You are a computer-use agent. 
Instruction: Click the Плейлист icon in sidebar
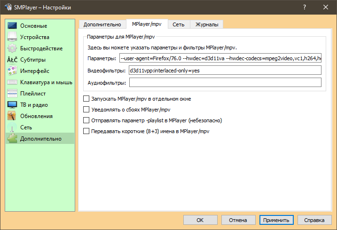click(12, 94)
